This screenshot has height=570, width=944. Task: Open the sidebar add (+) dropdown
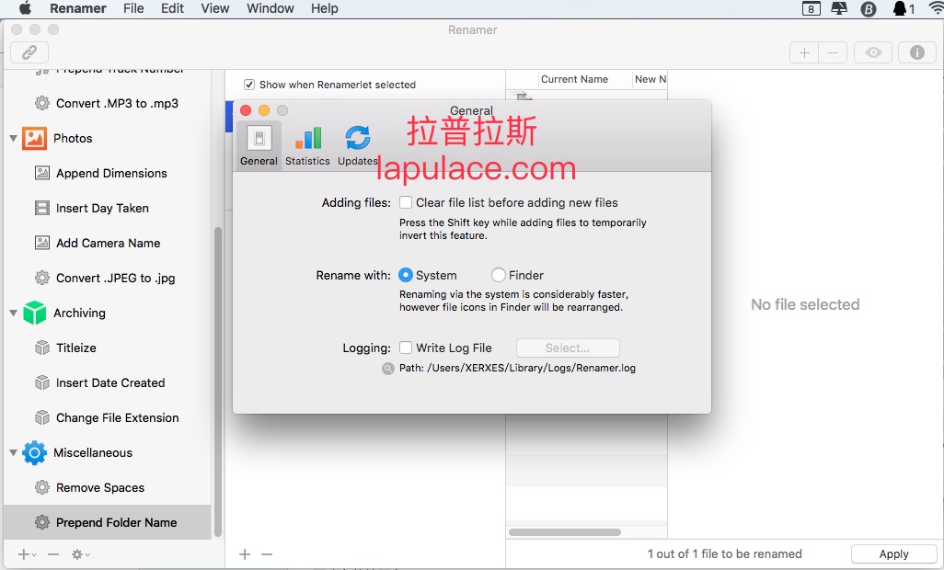point(27,554)
